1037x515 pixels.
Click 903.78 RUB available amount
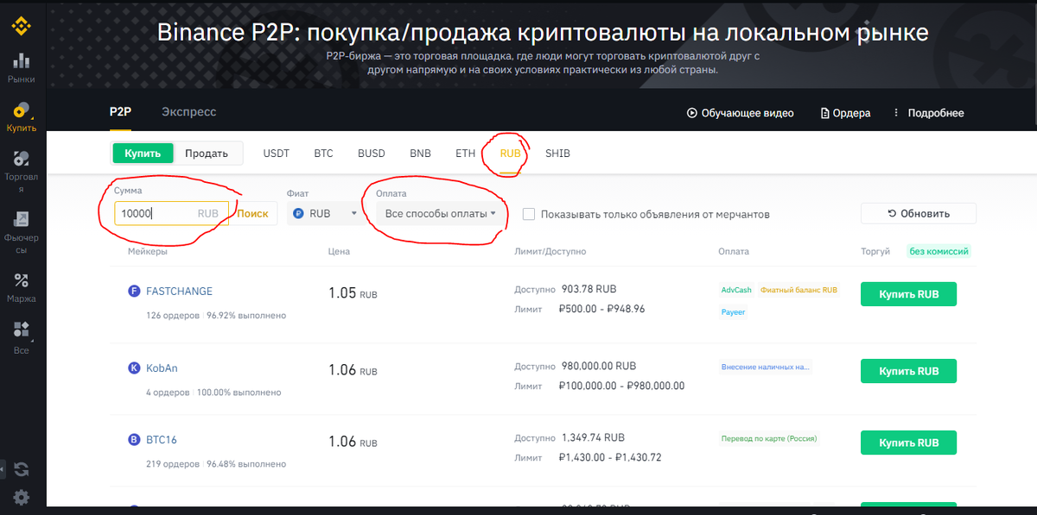click(589, 289)
